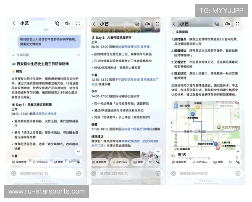This screenshot has height=202, width=252.
Task: Select the 第1天 day tab
Action: click(182, 154)
